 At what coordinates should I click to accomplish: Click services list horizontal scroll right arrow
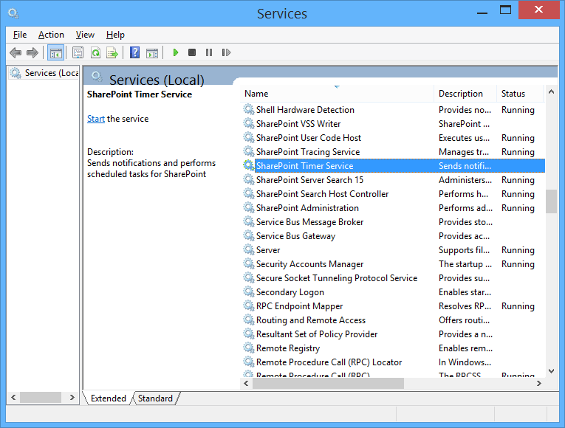click(538, 384)
